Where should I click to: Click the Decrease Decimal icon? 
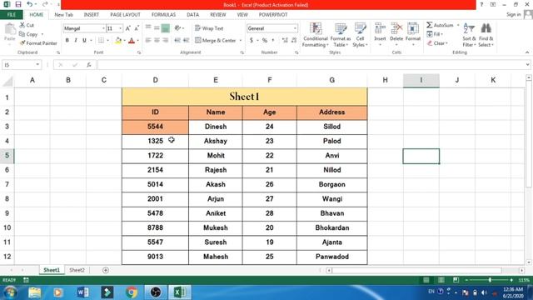point(294,41)
